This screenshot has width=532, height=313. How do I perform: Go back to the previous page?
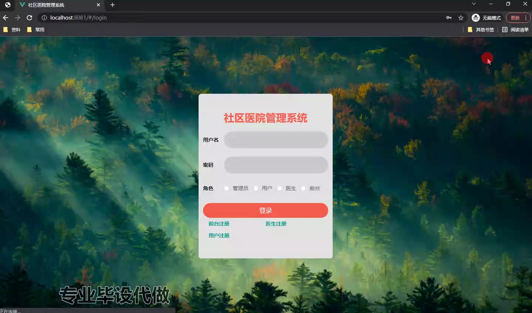[6, 18]
